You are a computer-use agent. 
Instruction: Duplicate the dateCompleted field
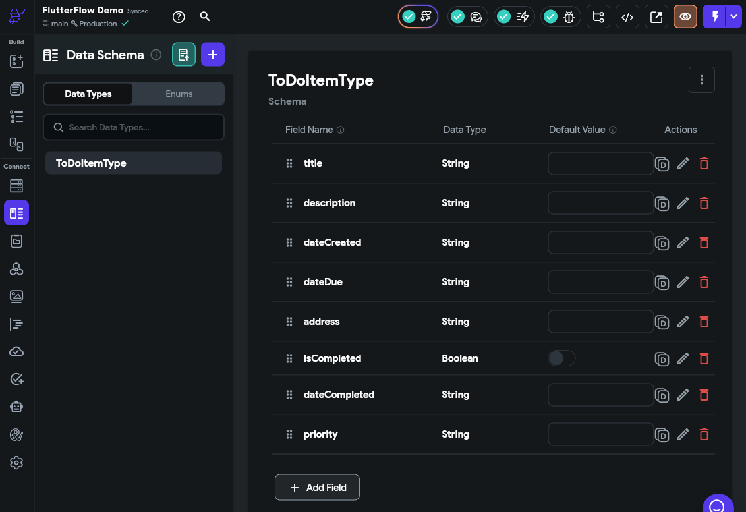point(662,395)
